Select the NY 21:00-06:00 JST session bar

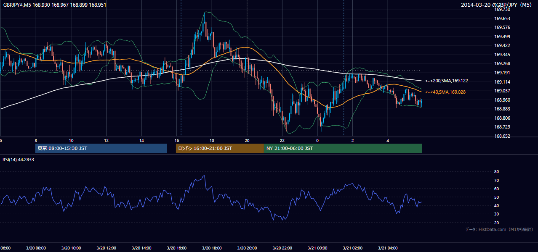[x=343, y=148]
